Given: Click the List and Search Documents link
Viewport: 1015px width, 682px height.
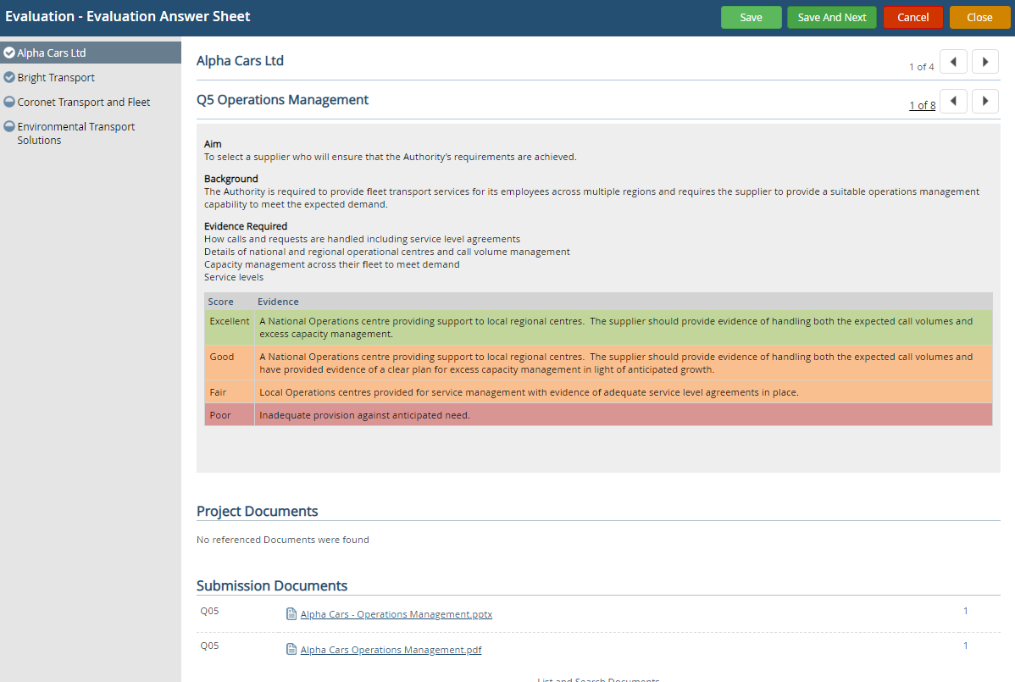Looking at the screenshot, I should tap(597, 679).
